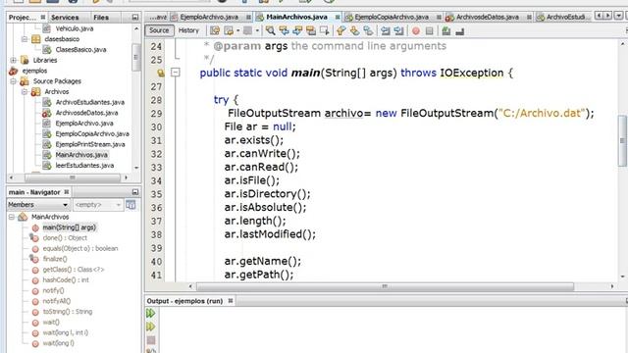The image size is (628, 353).
Task: Click the Last Edit toolbar icon
Action: 215,30
